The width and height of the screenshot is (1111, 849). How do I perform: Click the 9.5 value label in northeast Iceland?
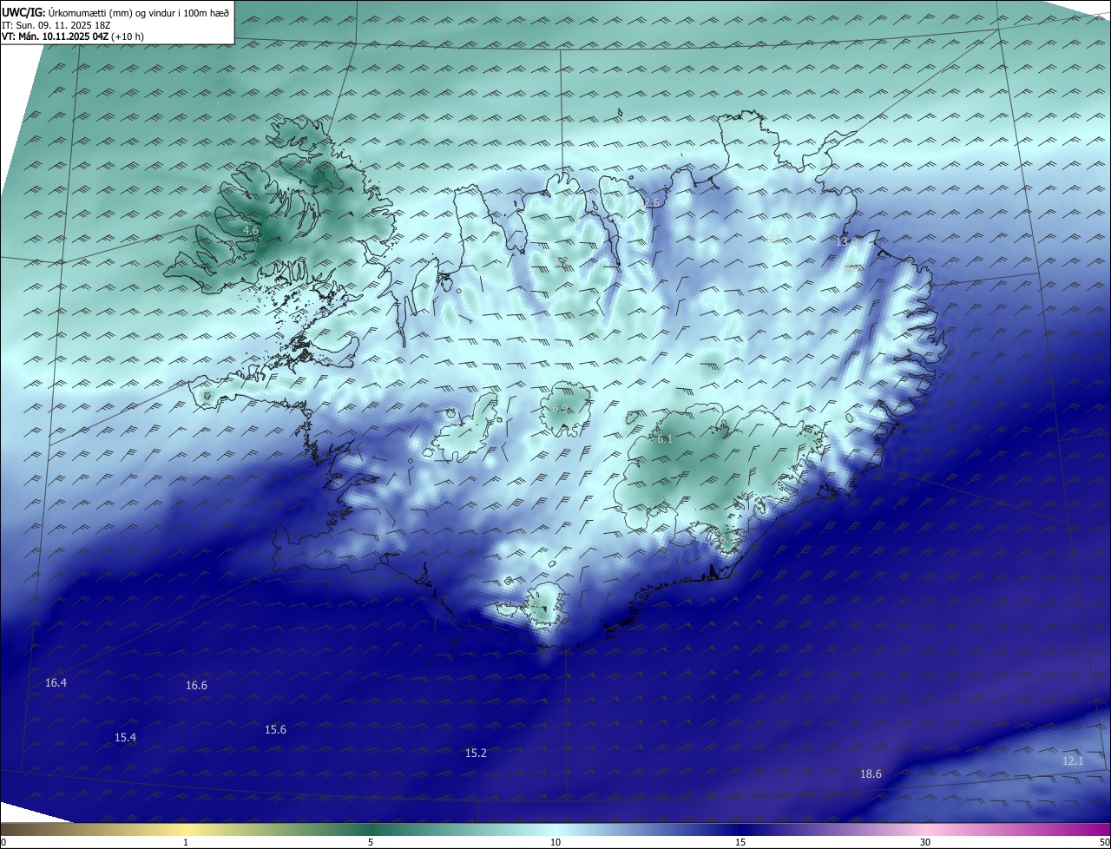(x=774, y=238)
